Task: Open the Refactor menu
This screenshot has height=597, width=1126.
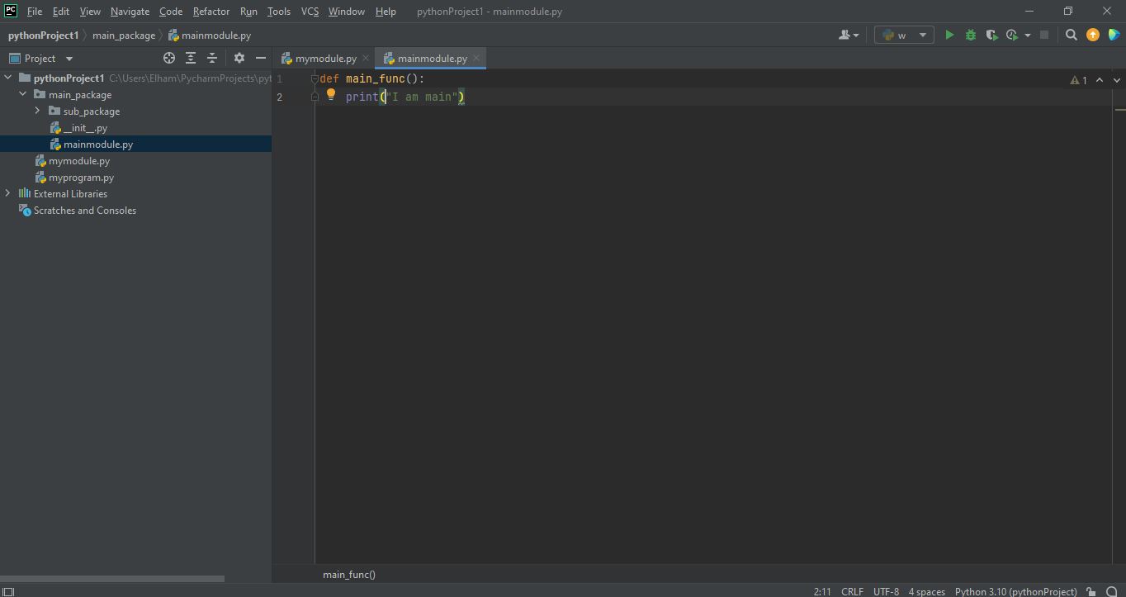Action: point(211,12)
